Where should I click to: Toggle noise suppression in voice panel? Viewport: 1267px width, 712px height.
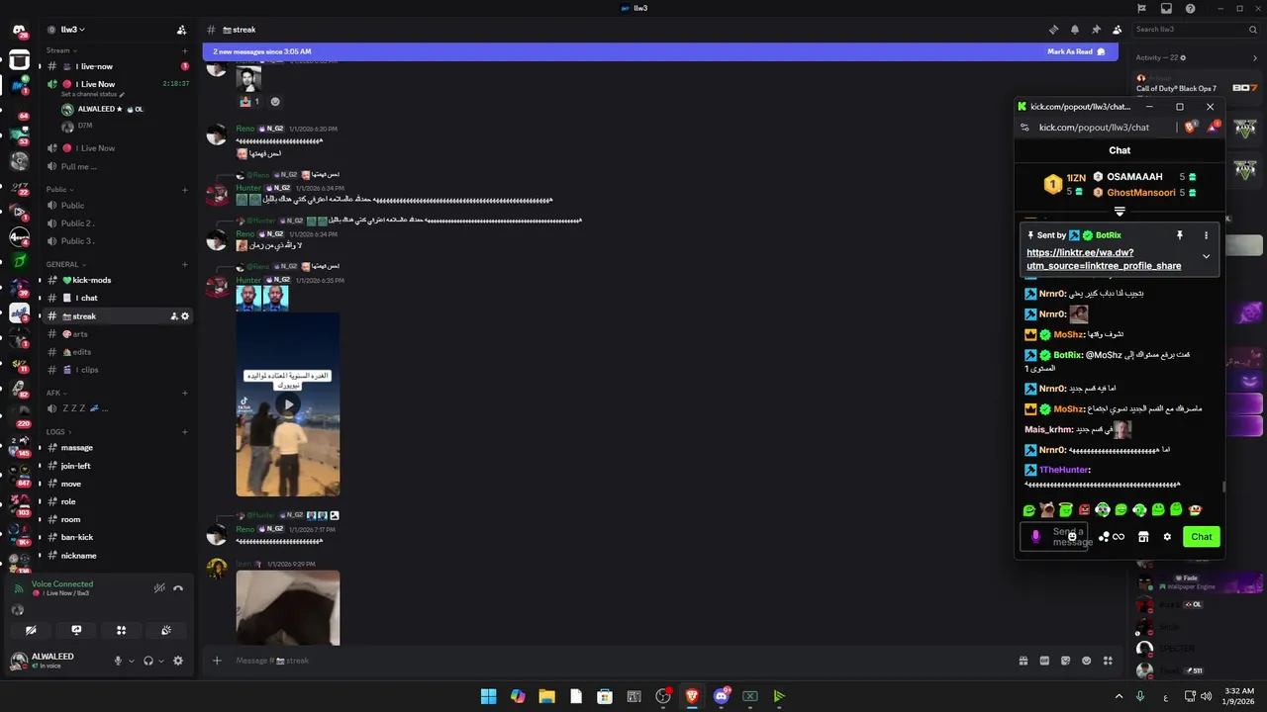pyautogui.click(x=159, y=588)
